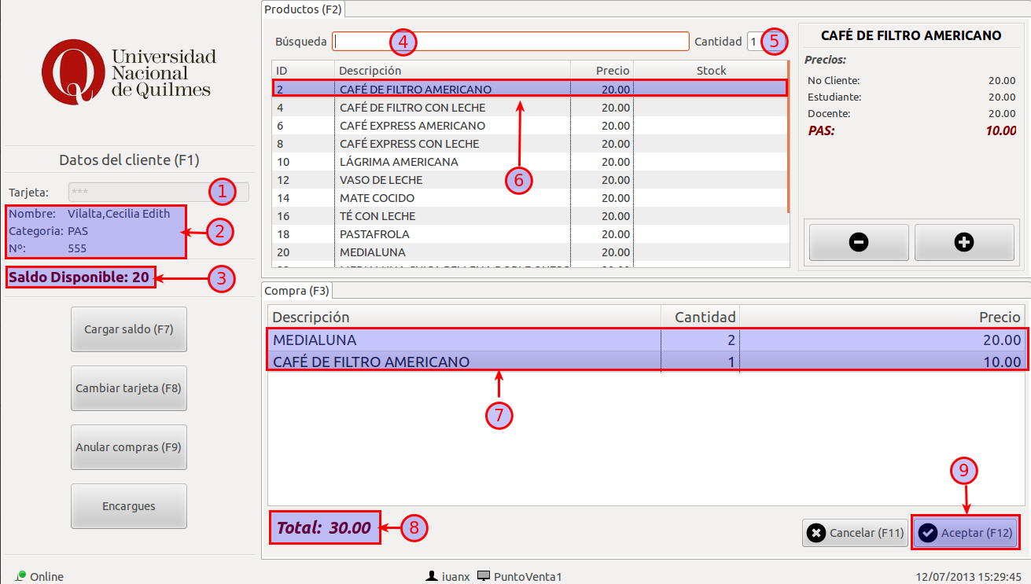Click the minus icon button
This screenshot has width=1031, height=584.
pos(859,242)
